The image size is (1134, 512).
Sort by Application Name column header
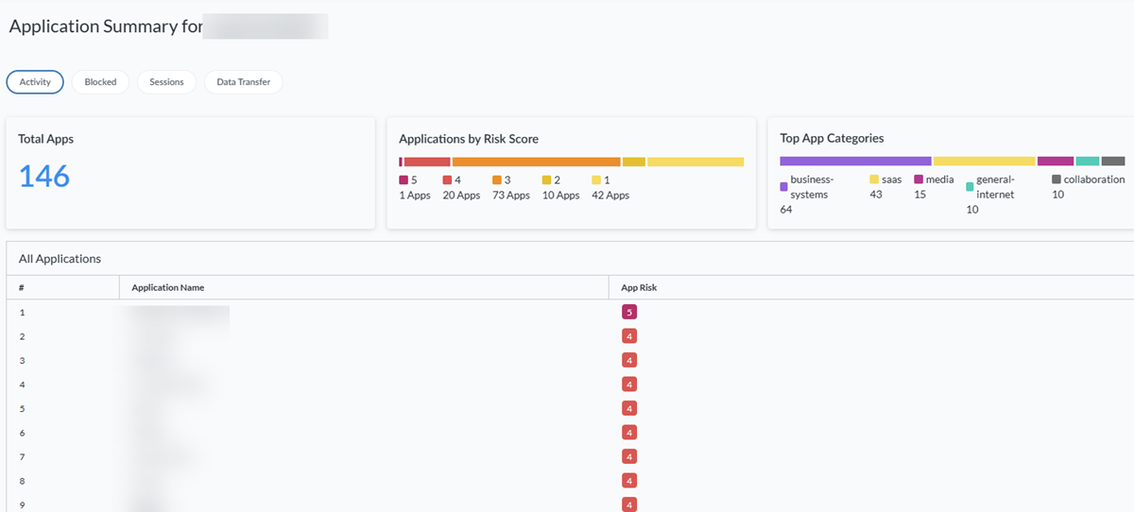tap(167, 287)
